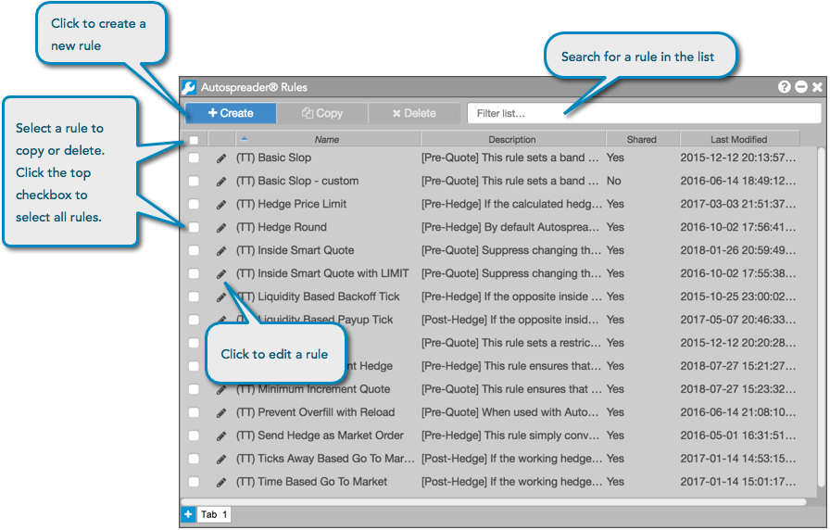This screenshot has height=530, width=830.
Task: Click the Autospreader Rules wrench icon
Action: 189,87
